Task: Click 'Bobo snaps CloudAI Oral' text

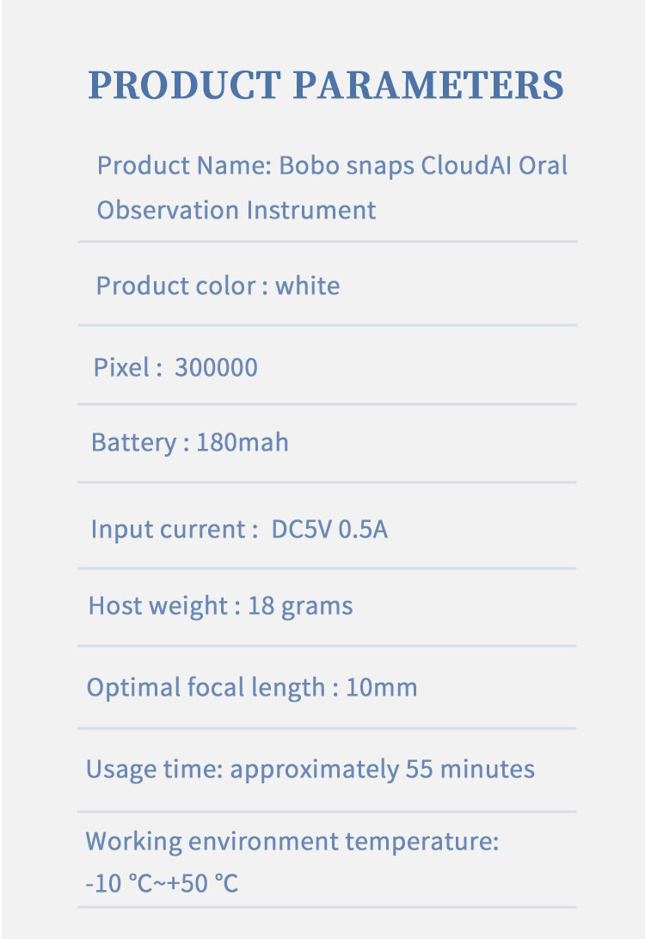Action: click(423, 165)
